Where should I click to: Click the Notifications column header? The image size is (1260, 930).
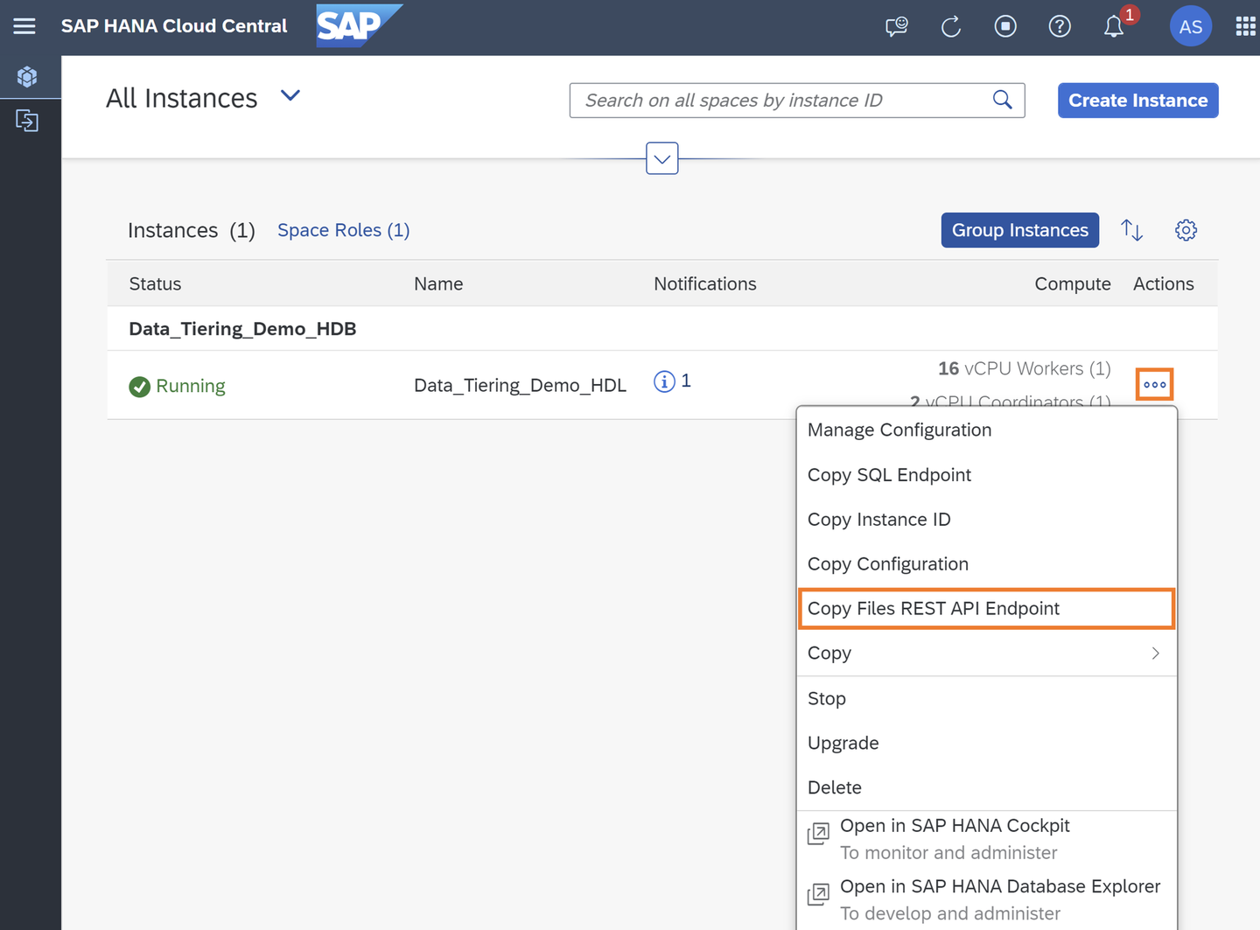[x=705, y=283]
